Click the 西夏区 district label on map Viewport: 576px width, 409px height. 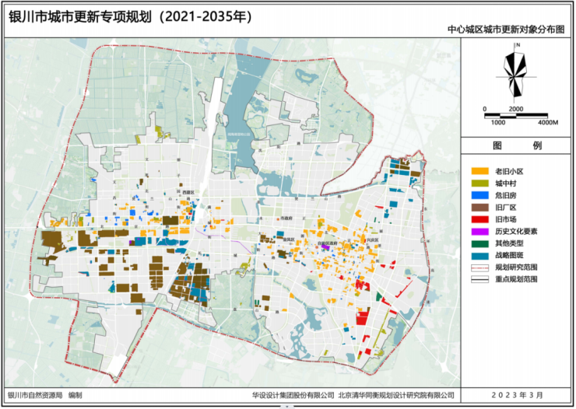coord(188,192)
